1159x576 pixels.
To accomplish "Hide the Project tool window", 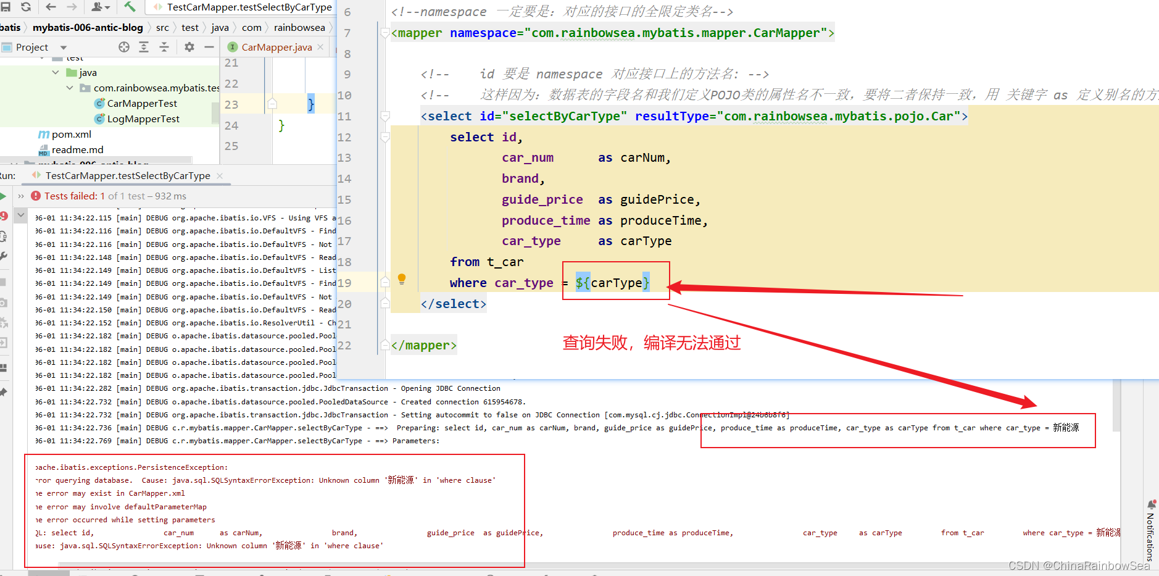I will pos(209,47).
